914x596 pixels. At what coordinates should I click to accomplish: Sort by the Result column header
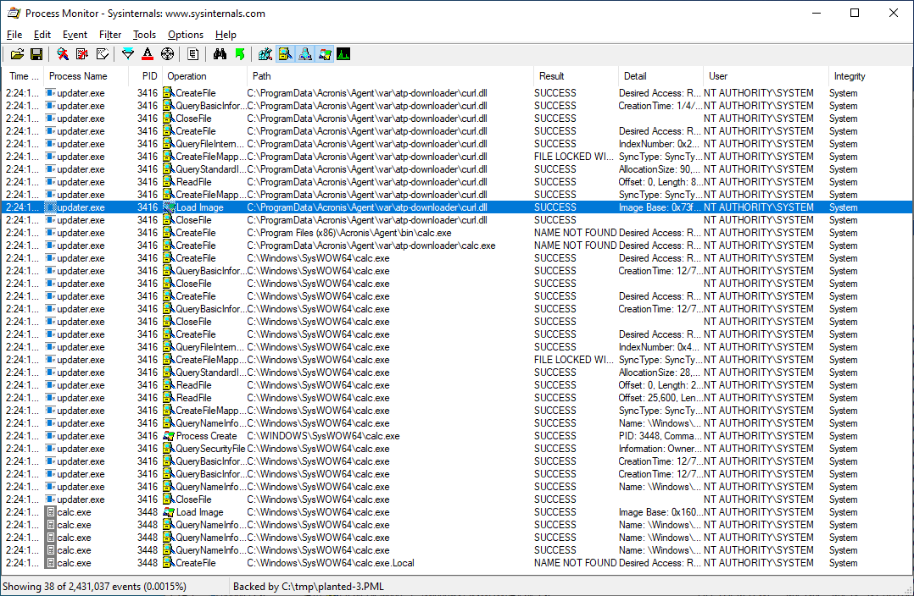point(576,76)
